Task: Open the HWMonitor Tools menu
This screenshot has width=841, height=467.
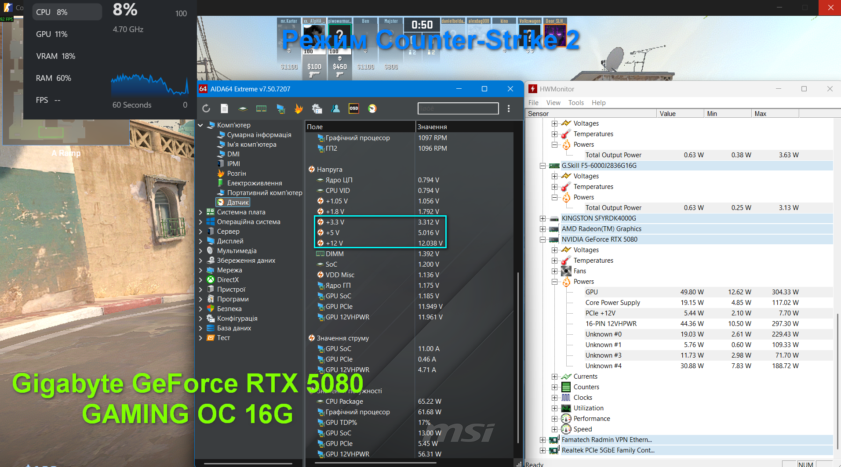Action: (x=576, y=103)
